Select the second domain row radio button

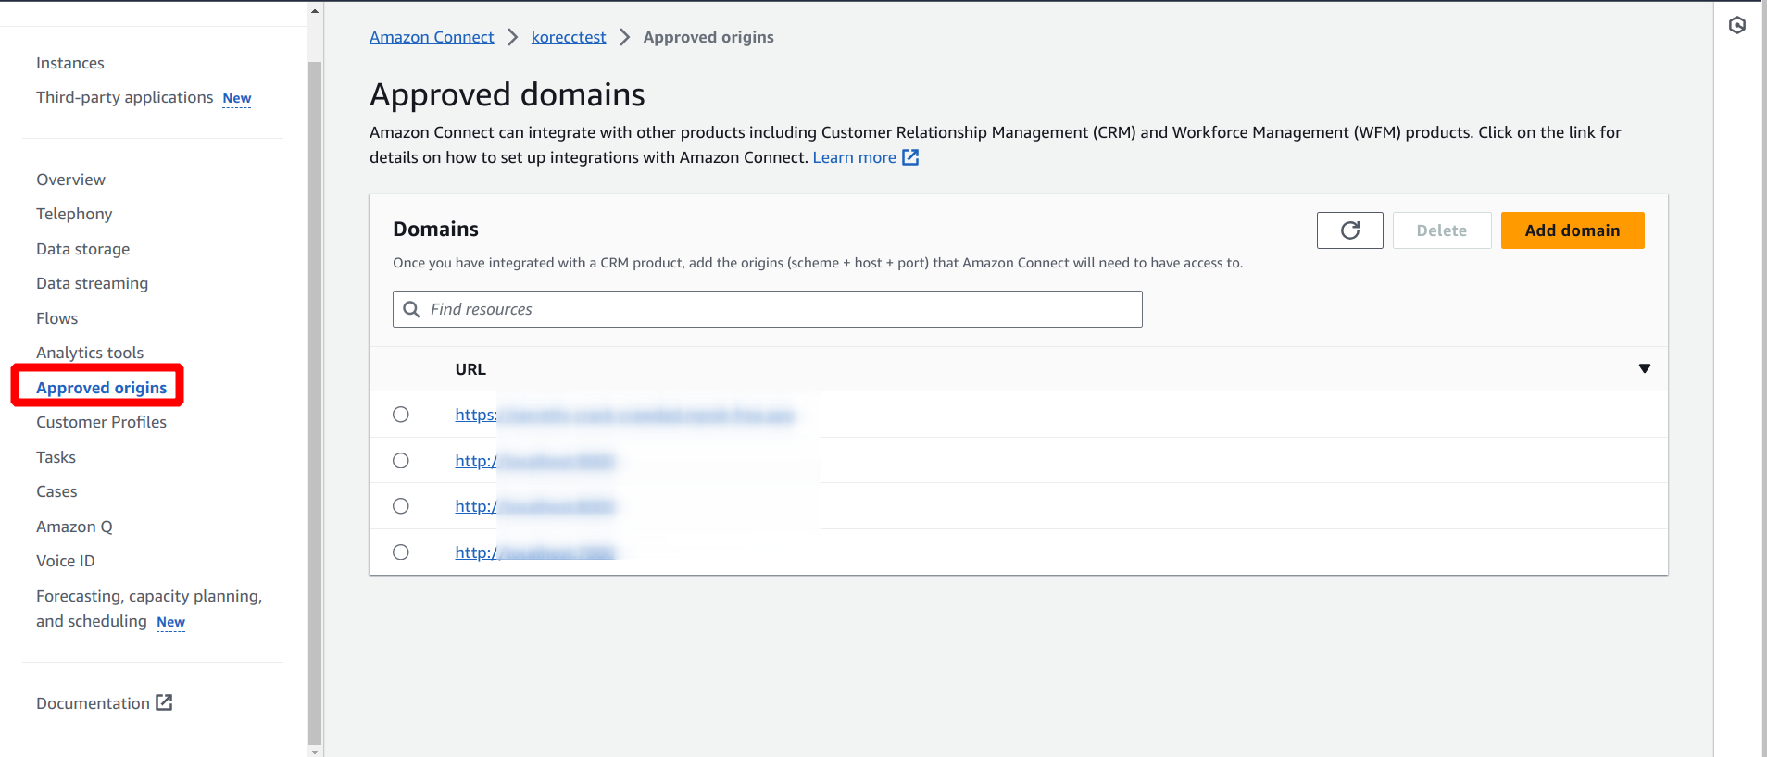point(401,461)
